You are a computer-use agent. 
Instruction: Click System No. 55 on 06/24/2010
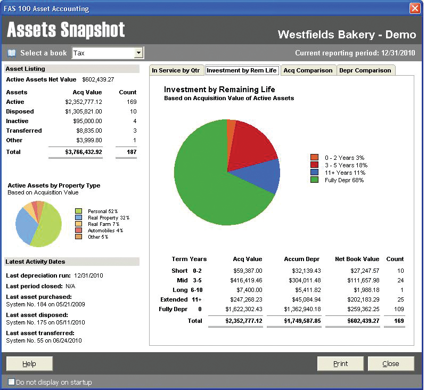(x=44, y=340)
